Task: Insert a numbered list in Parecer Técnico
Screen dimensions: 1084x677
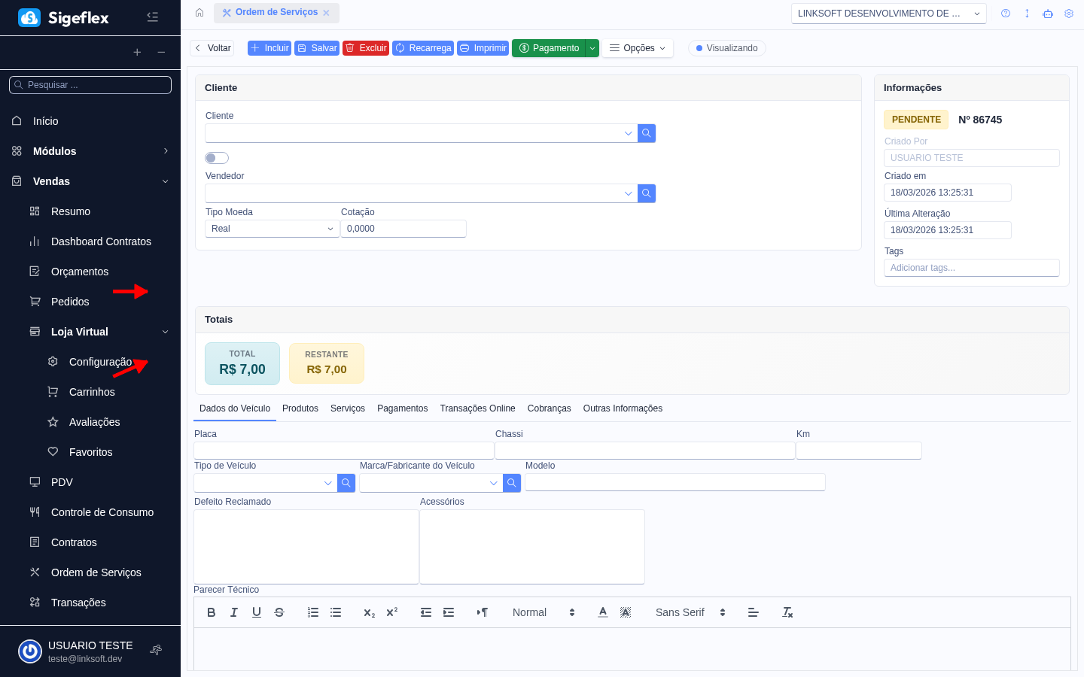Action: 313,612
